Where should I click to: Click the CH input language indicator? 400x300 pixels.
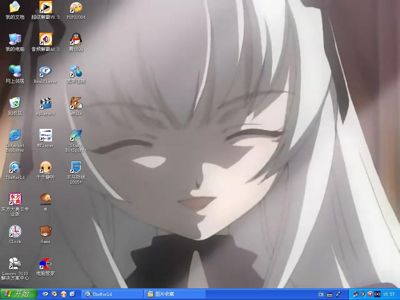click(321, 295)
